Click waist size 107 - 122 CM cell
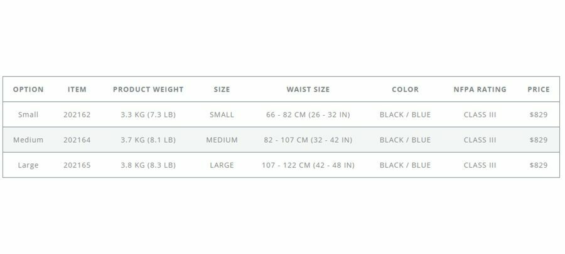This screenshot has height=254, width=565. 308,165
